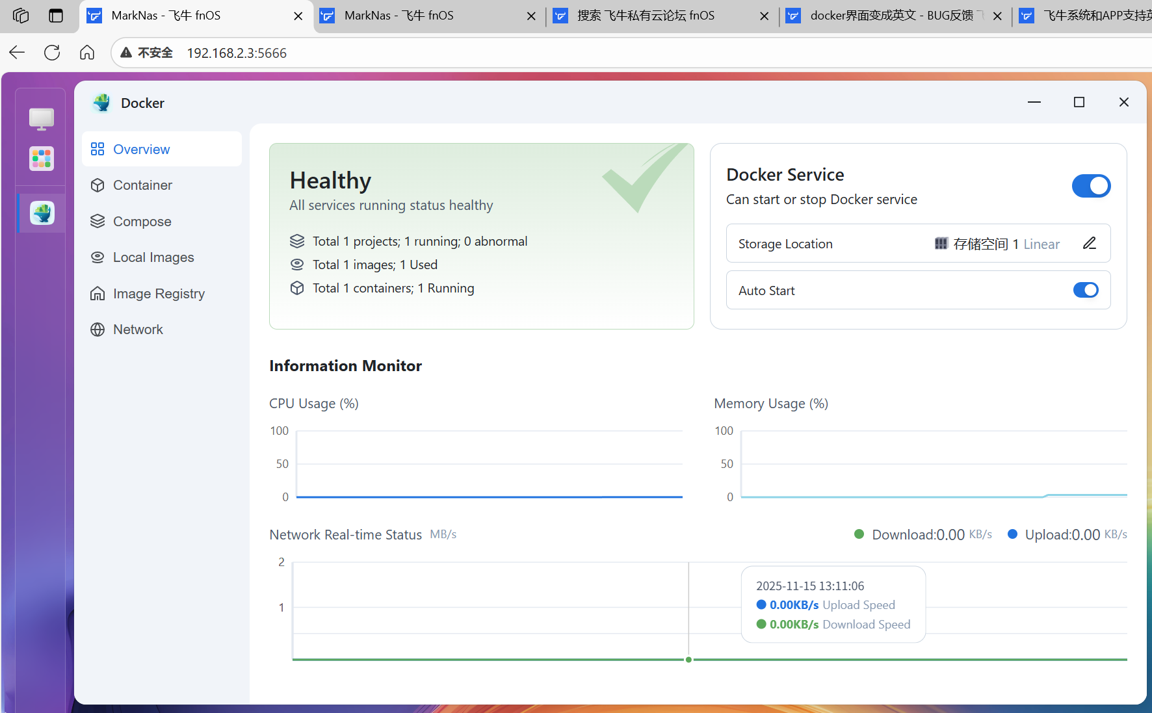Go back using browser back arrow
Screen dimensions: 1152x713
(x=17, y=53)
